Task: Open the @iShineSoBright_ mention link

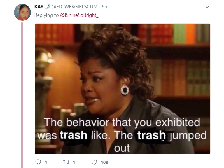Action: click(79, 15)
